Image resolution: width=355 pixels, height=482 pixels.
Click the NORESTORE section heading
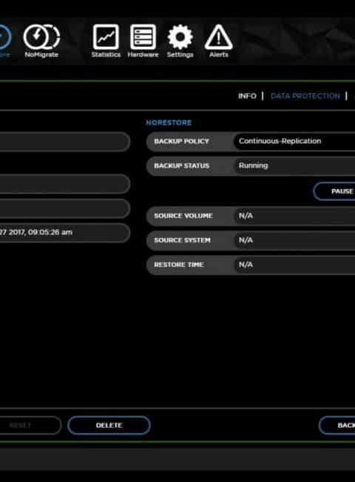[x=169, y=122]
